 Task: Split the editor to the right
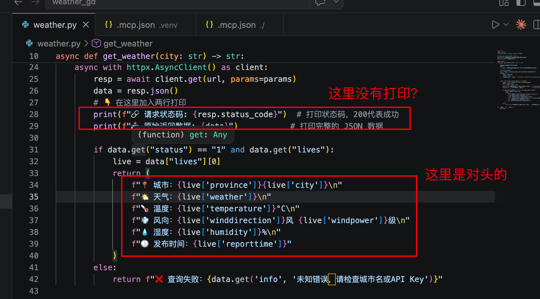[537, 25]
